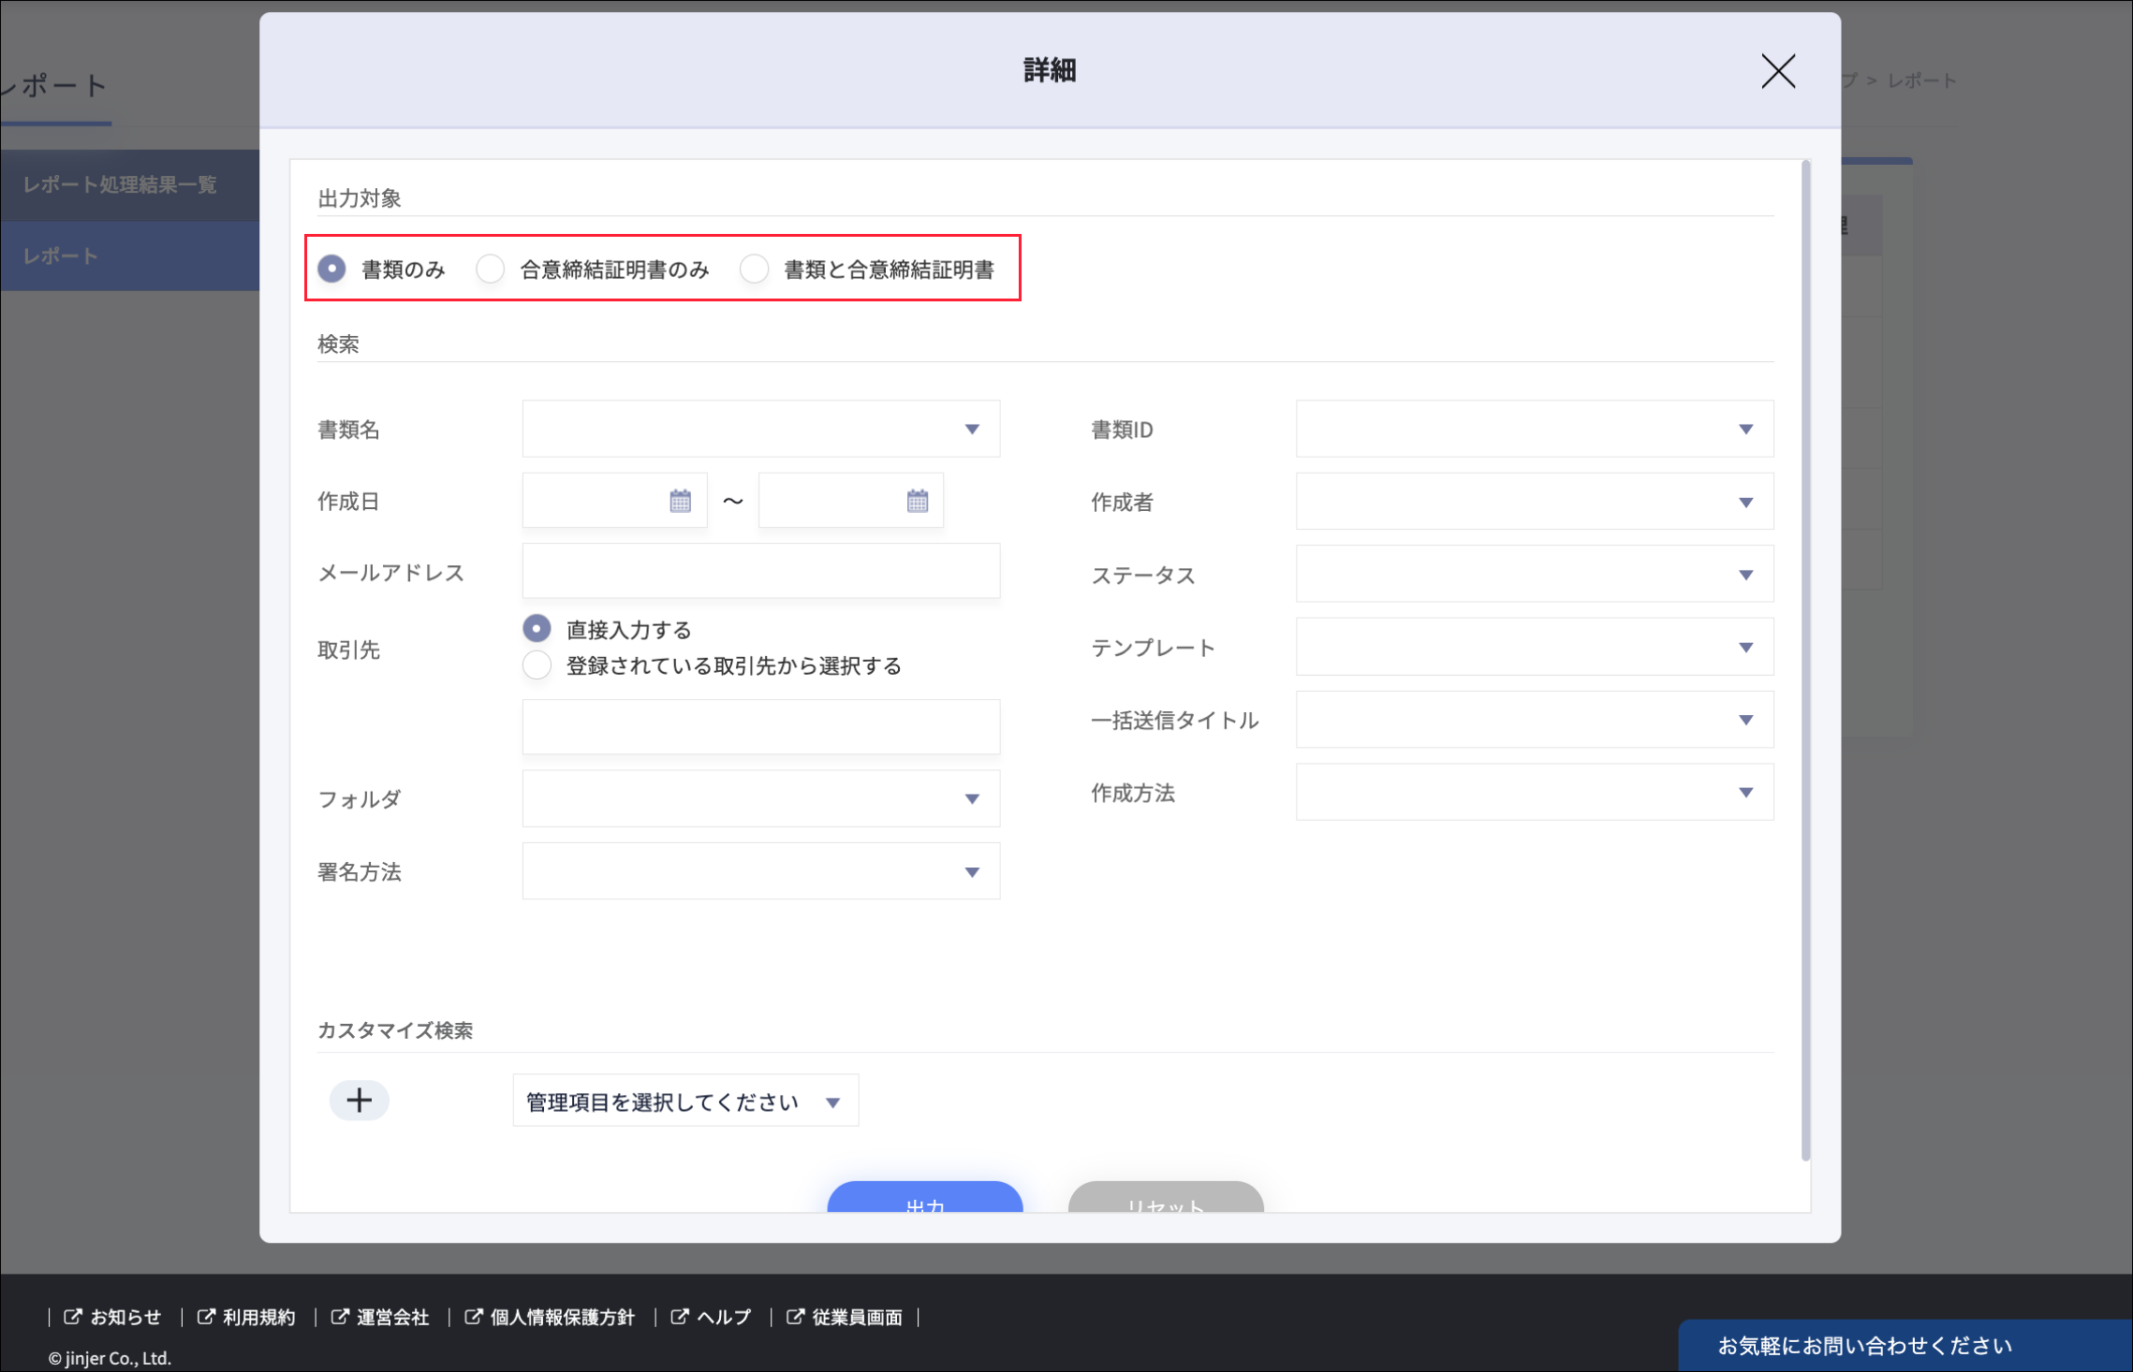Choose 登録されている取引先から選択する radio

tap(537, 665)
